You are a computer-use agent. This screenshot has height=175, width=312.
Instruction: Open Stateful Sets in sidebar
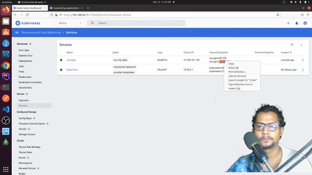pyautogui.click(x=25, y=87)
